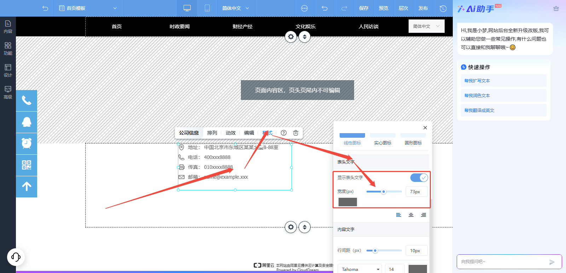This screenshot has height=273, width=566.
Task: Open the 首页模板 page dropdown
Action: pyautogui.click(x=88, y=8)
